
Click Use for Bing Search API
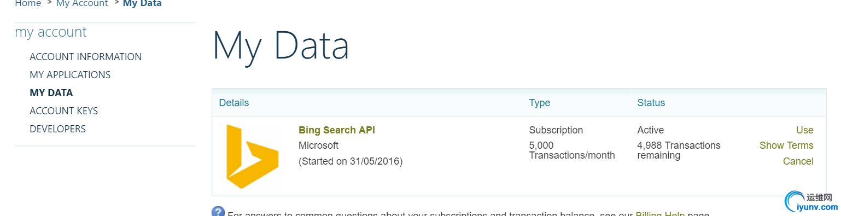pos(805,130)
